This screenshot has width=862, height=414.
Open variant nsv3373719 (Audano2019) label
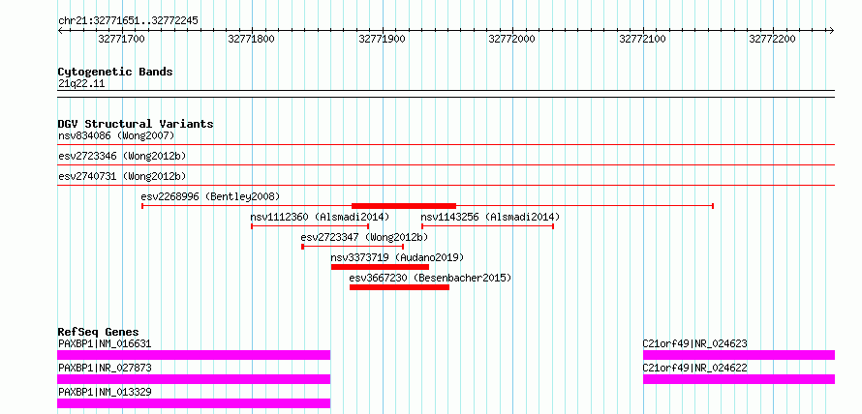(x=397, y=257)
